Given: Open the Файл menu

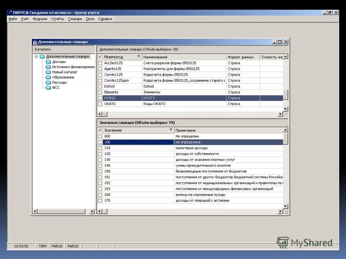Looking at the screenshot, I should tap(13, 19).
